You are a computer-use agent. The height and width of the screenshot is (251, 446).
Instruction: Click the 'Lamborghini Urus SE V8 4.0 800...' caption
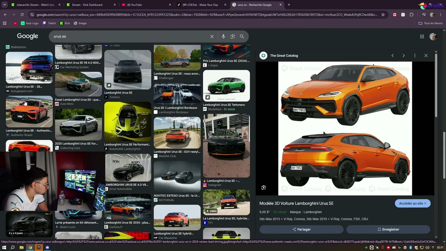(78, 63)
